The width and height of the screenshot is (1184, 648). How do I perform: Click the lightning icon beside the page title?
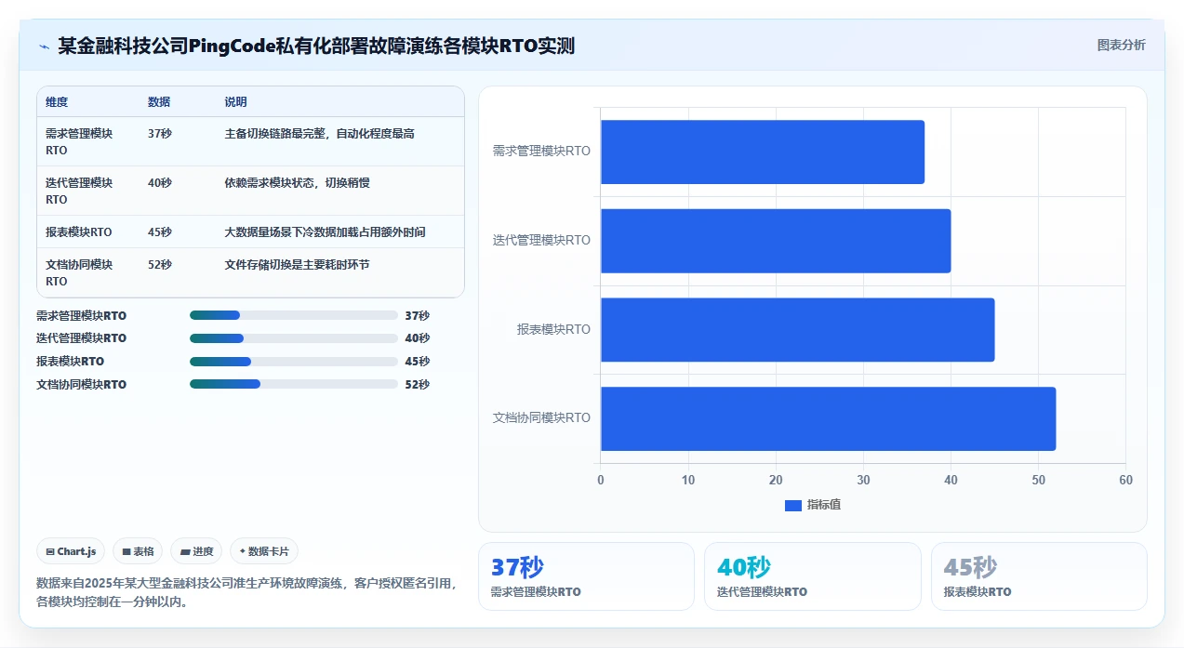[44, 46]
